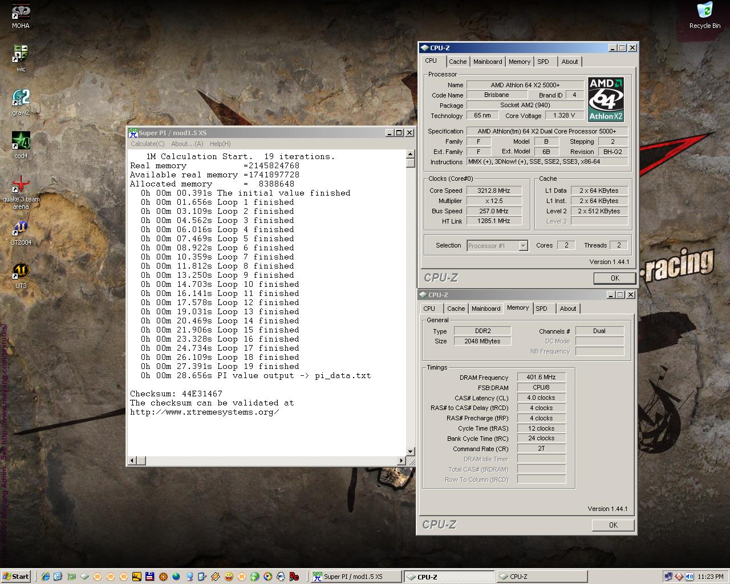This screenshot has height=584, width=730.
Task: Open the network connection tray icon
Action: [x=668, y=577]
